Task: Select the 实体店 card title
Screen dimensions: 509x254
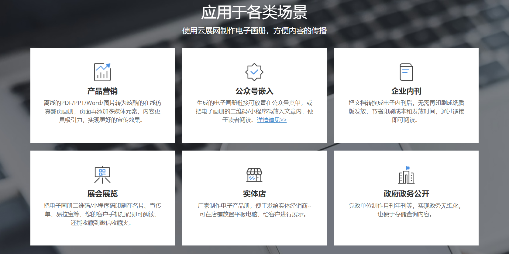Action: point(254,194)
